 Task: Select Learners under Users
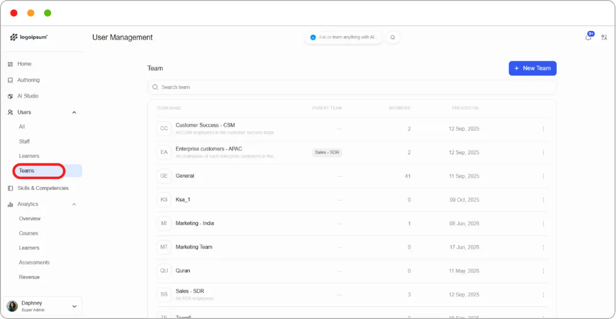(x=29, y=156)
